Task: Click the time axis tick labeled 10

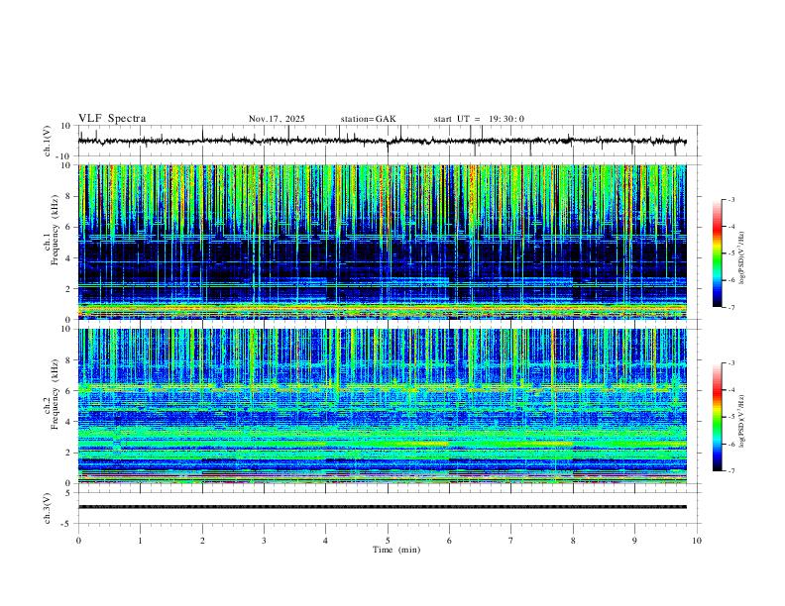Action: point(697,541)
